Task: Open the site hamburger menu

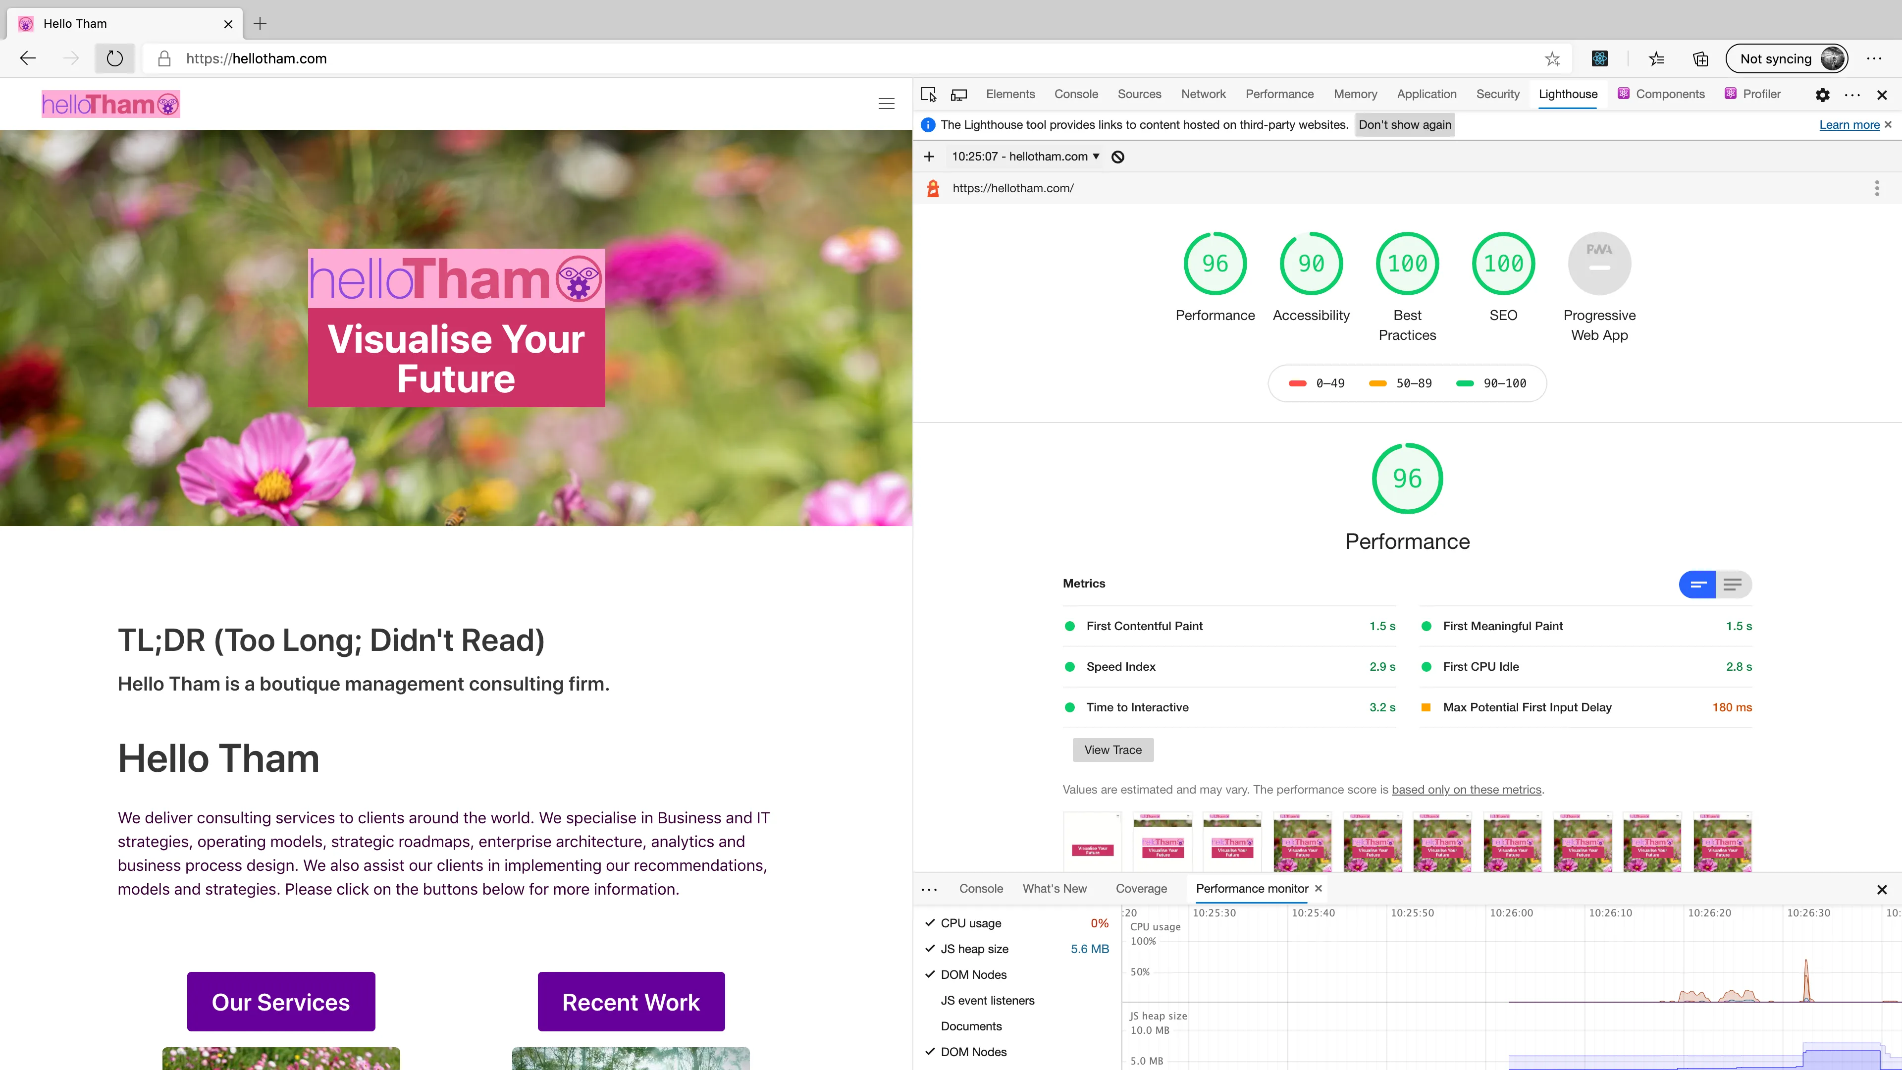Action: pyautogui.click(x=886, y=104)
